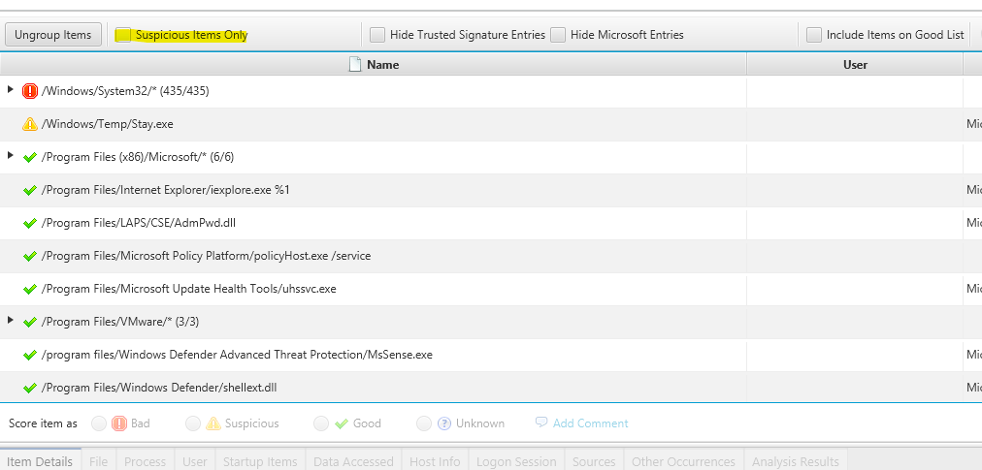
Task: Click the file icon in Name column header
Action: tap(355, 65)
